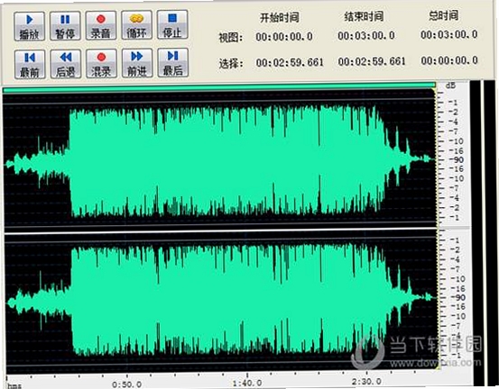
Task: Click the 选择: row label
Action: pyautogui.click(x=231, y=64)
